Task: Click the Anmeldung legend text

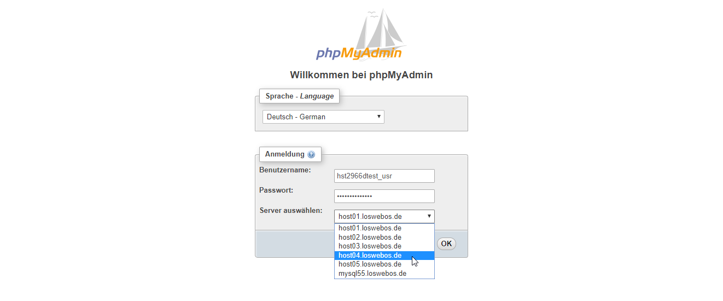Action: tap(284, 154)
